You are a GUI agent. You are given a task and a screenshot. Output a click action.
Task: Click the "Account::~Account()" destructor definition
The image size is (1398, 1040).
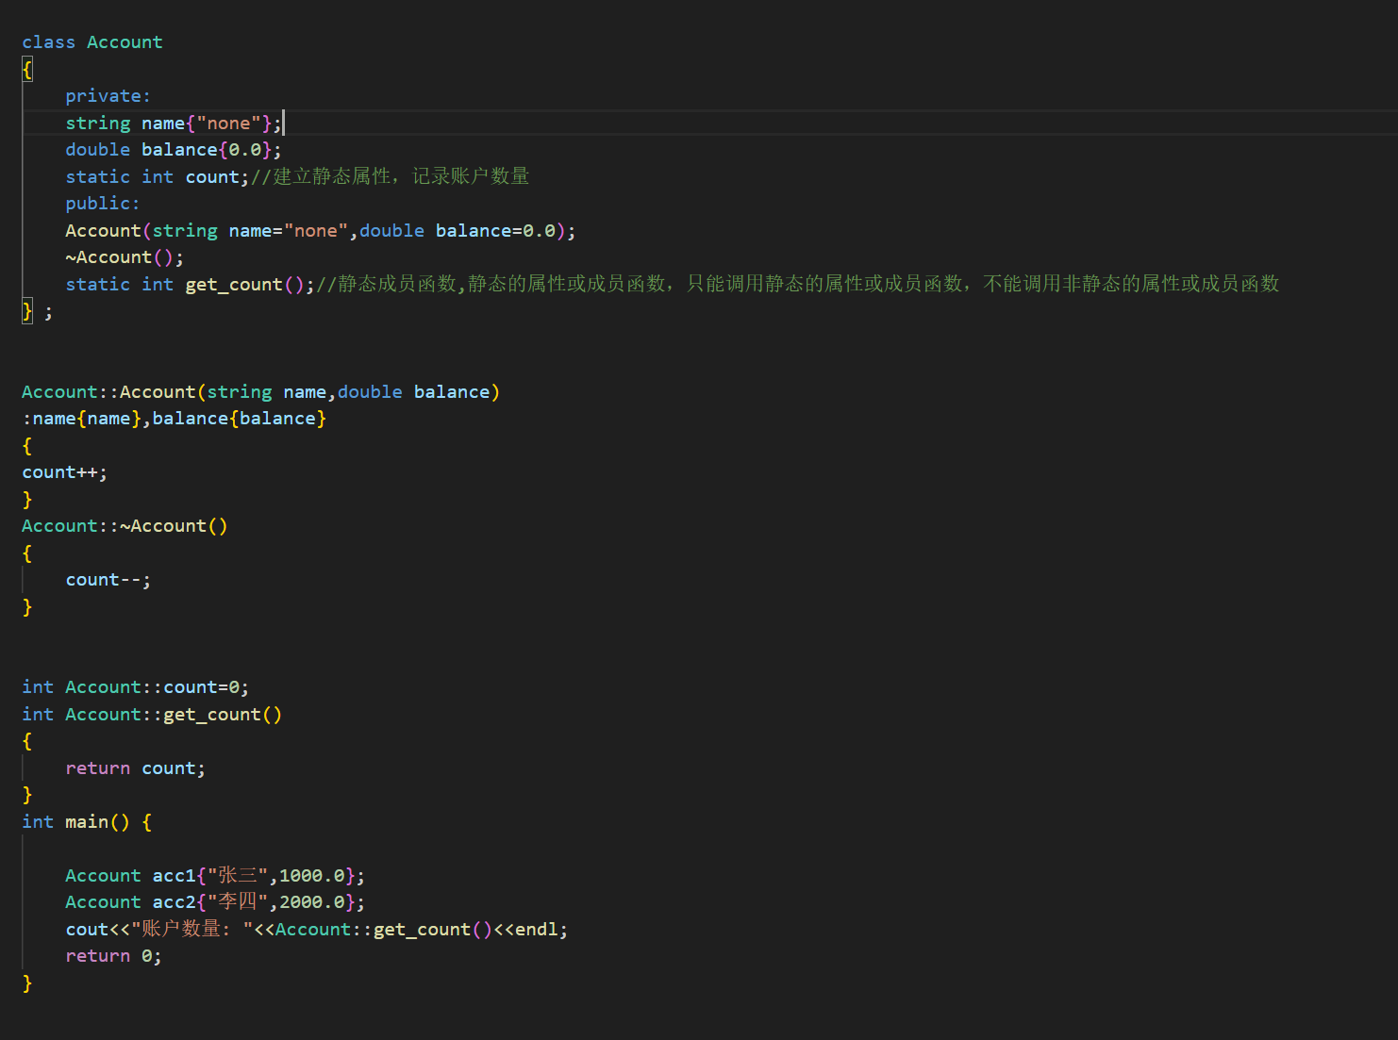(125, 526)
